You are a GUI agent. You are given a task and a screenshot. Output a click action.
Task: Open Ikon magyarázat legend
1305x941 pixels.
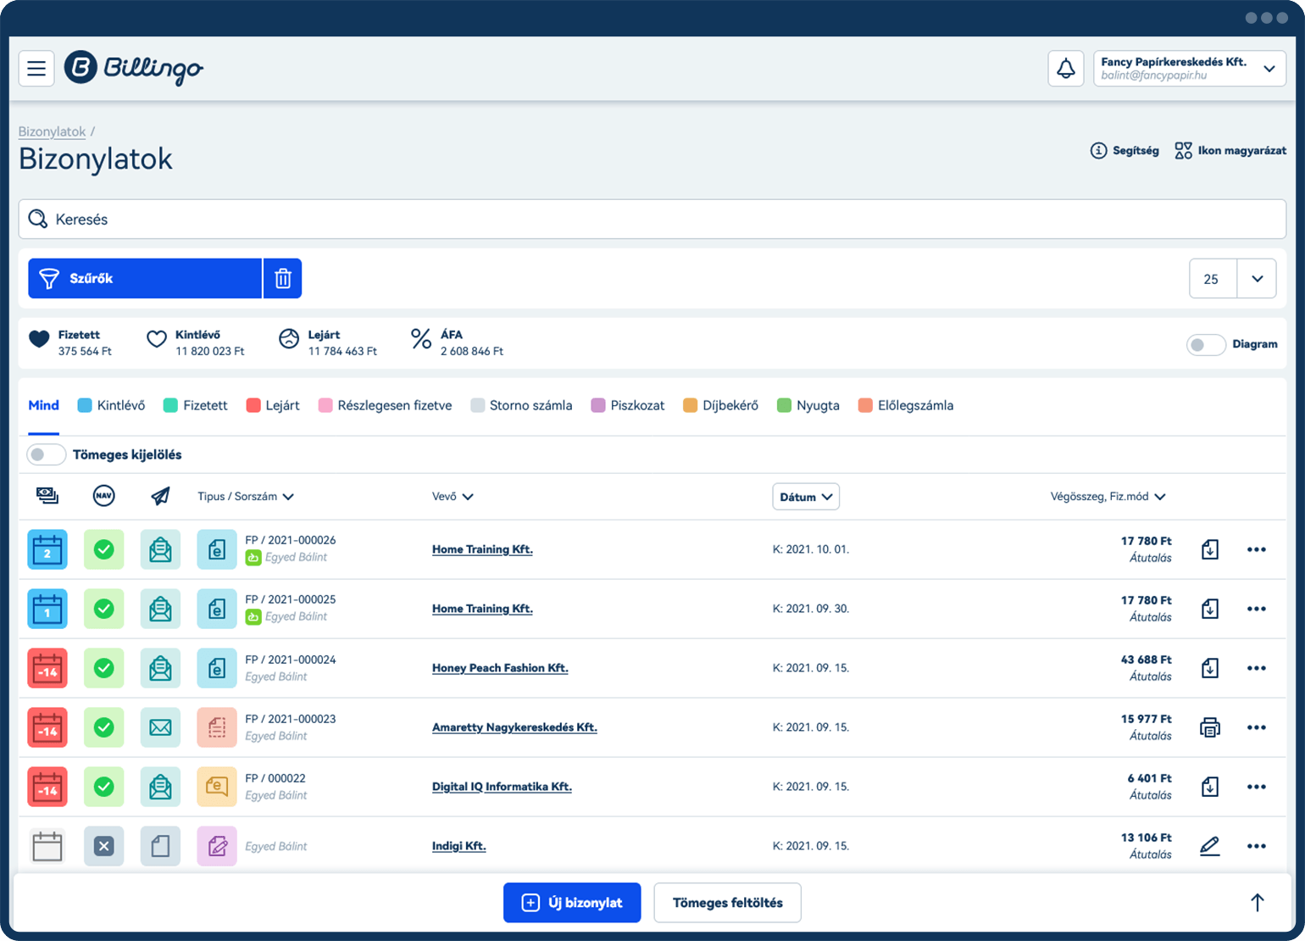tap(1230, 150)
